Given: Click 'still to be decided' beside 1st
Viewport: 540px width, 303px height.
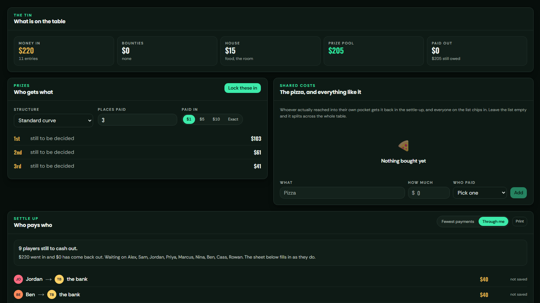Looking at the screenshot, I should pos(52,138).
